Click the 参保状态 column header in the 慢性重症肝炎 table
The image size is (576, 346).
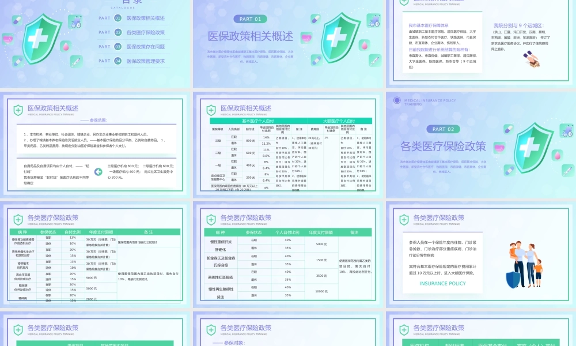point(254,232)
